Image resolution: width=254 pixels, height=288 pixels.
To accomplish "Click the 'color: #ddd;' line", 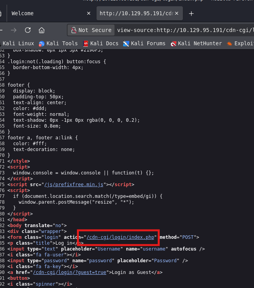I will pos(30,108).
